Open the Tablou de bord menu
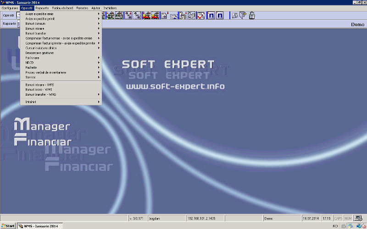 pyautogui.click(x=62, y=8)
